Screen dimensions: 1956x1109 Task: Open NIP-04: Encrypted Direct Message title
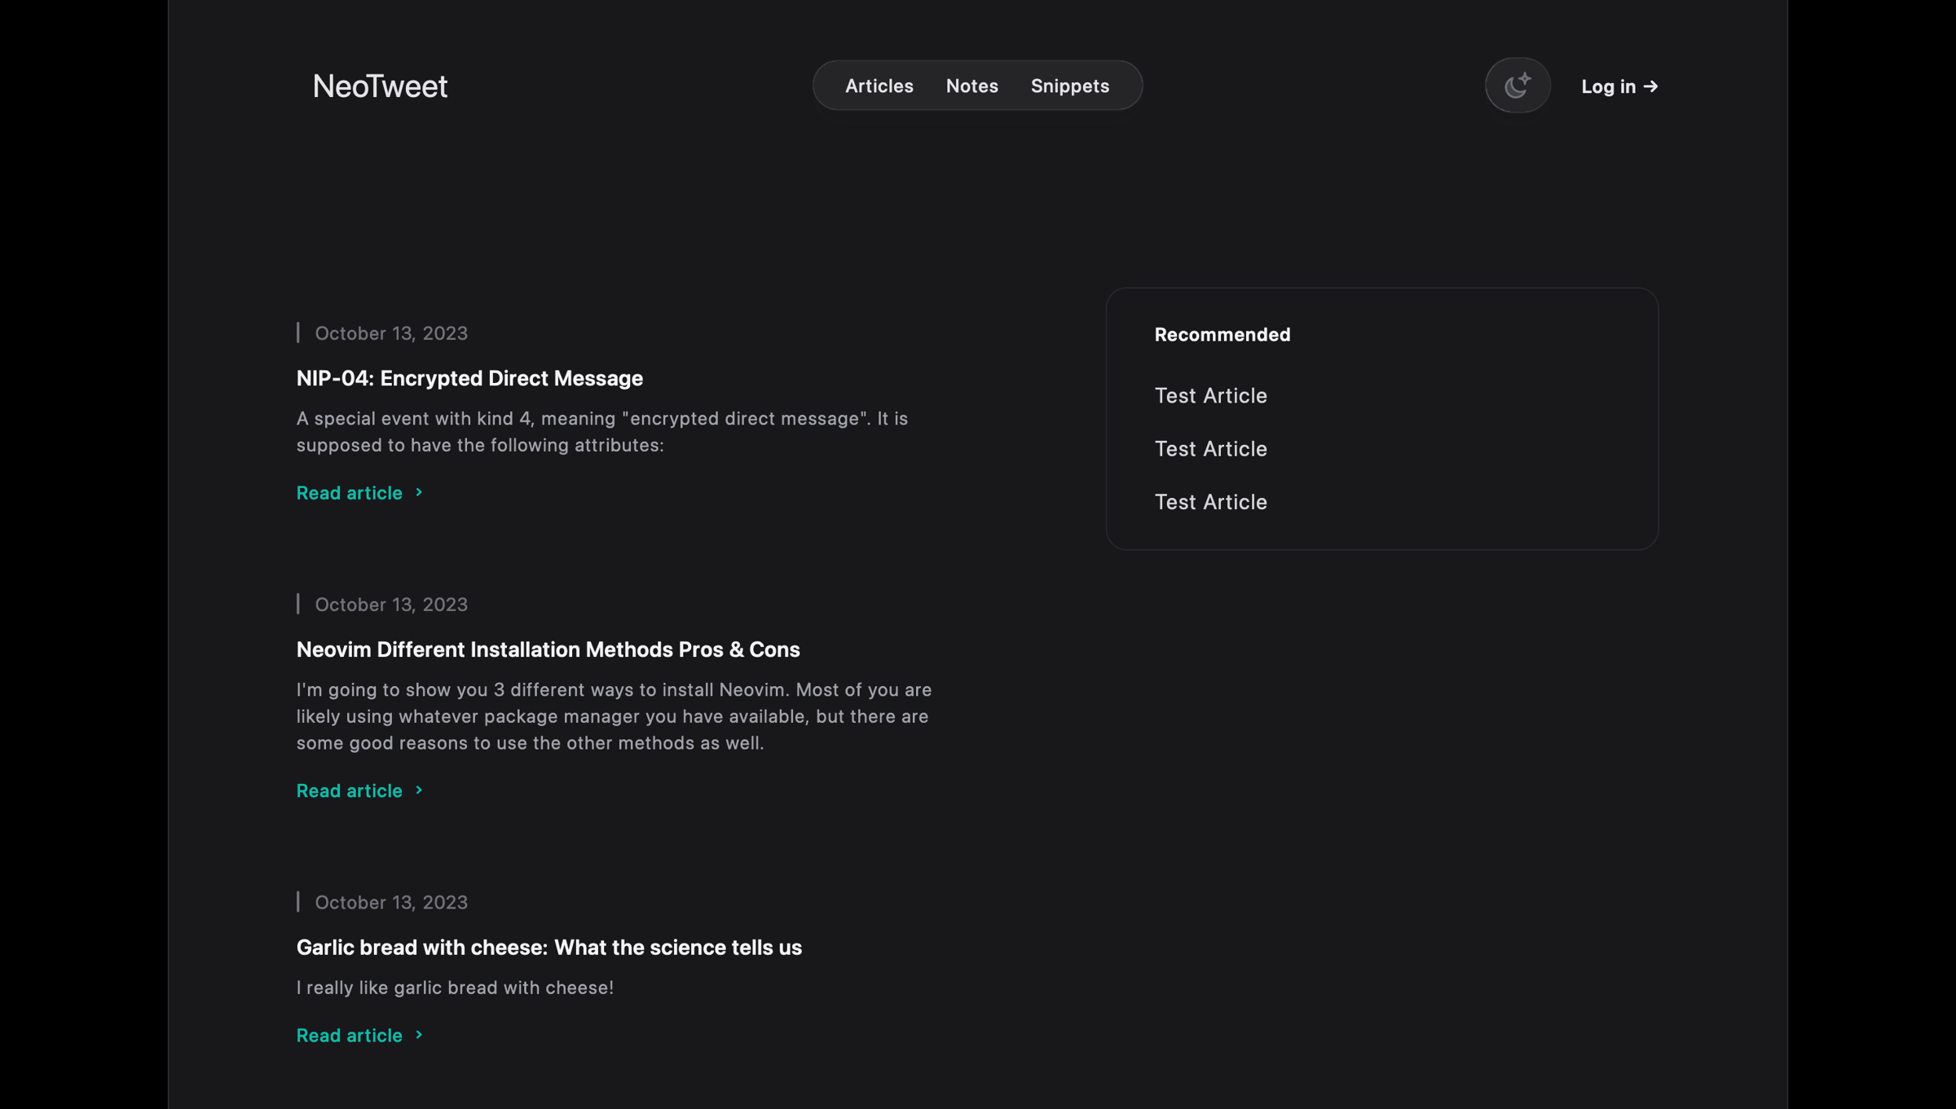click(469, 378)
